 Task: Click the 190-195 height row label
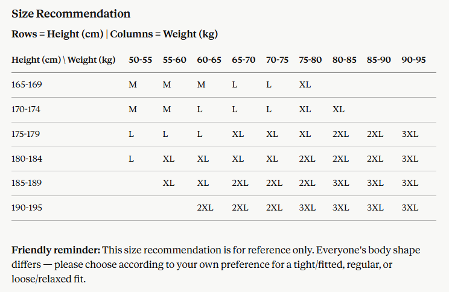tap(27, 208)
